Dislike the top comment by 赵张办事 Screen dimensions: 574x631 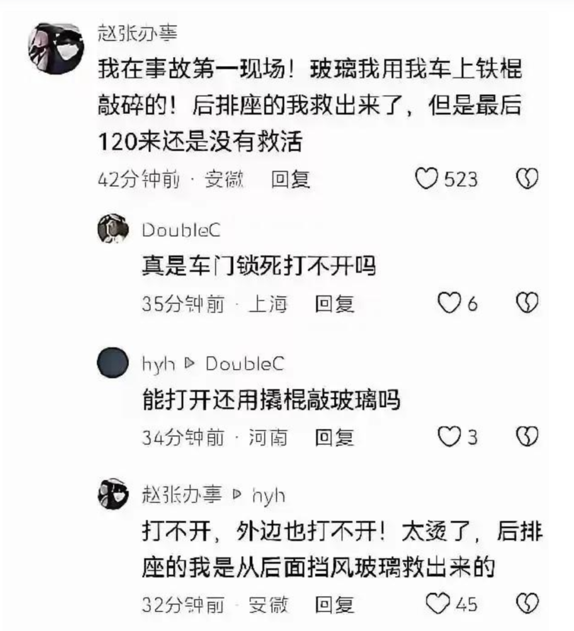point(527,178)
